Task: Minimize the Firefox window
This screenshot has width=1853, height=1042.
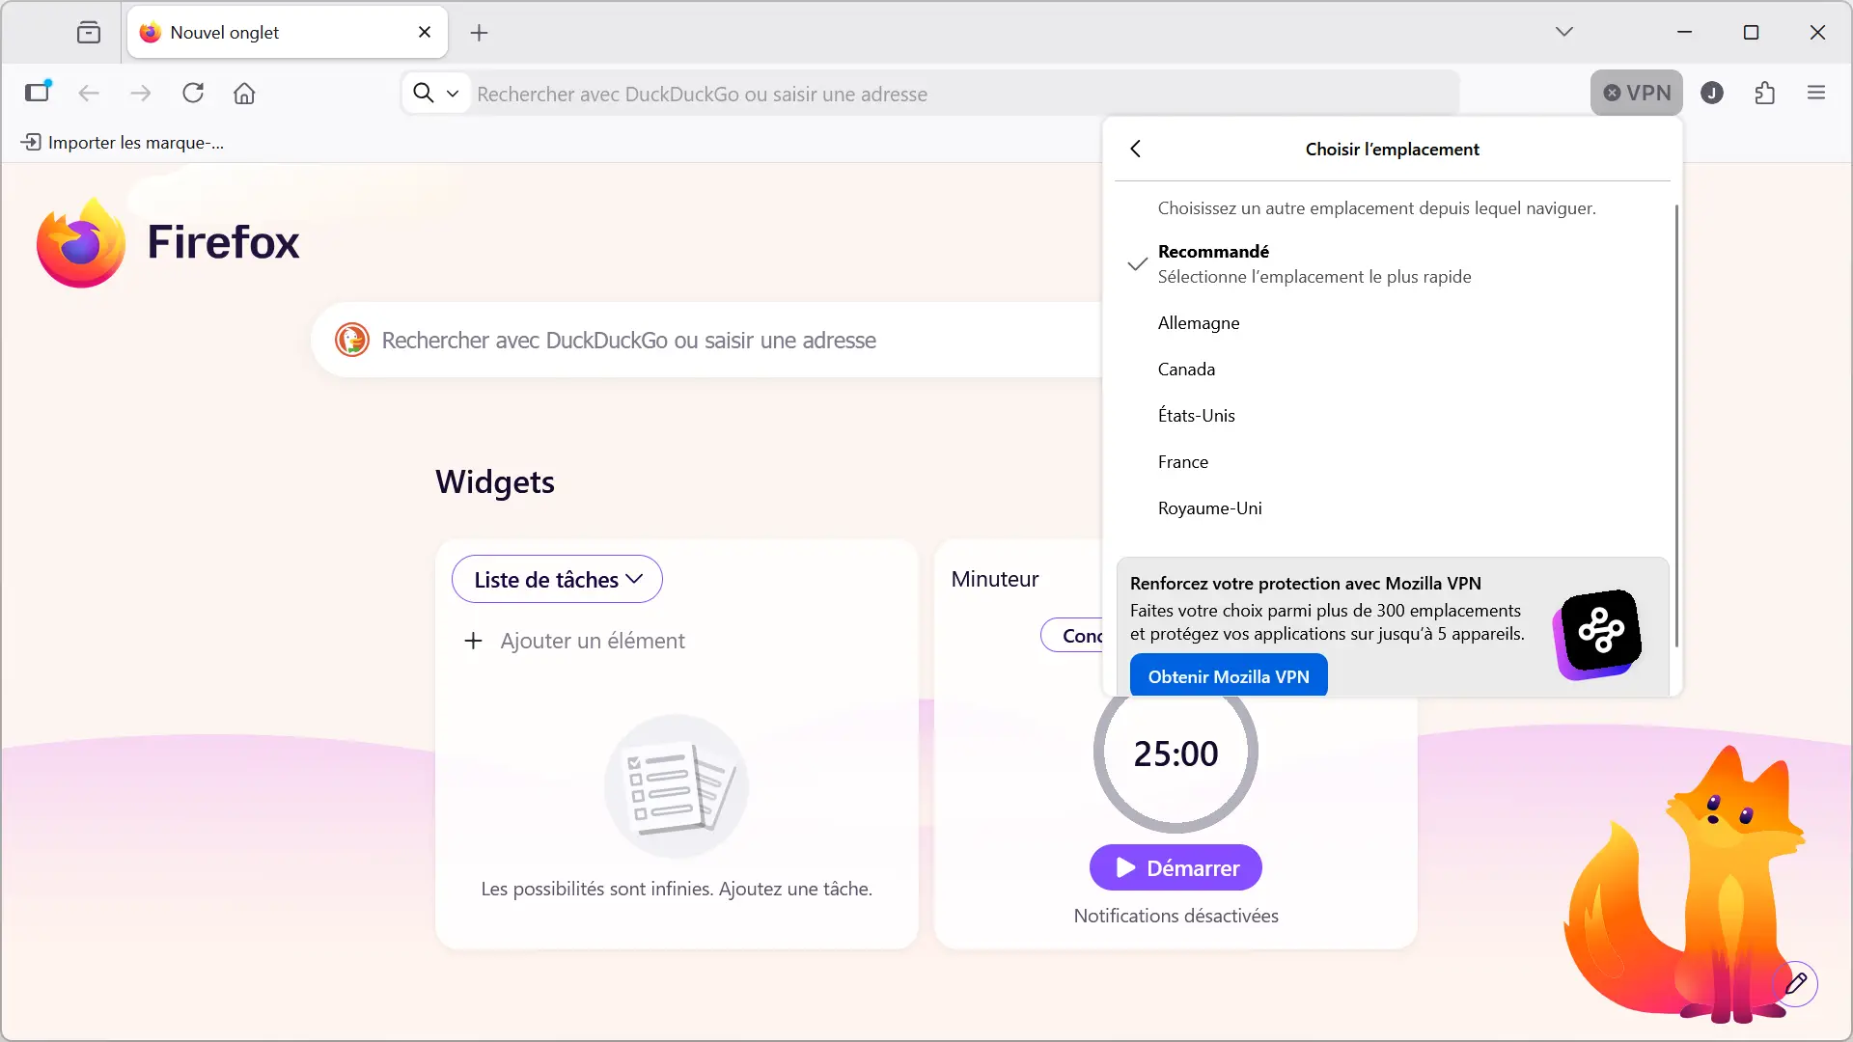Action: (x=1685, y=32)
